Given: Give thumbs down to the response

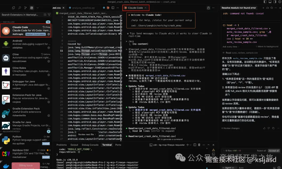Looking at the screenshot, I should tap(268, 128).
